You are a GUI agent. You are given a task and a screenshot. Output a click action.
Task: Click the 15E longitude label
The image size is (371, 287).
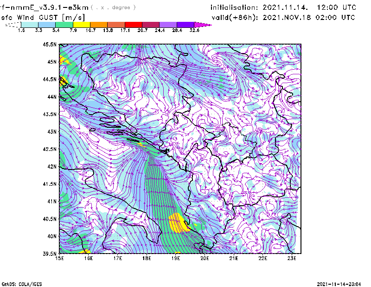tap(59, 258)
